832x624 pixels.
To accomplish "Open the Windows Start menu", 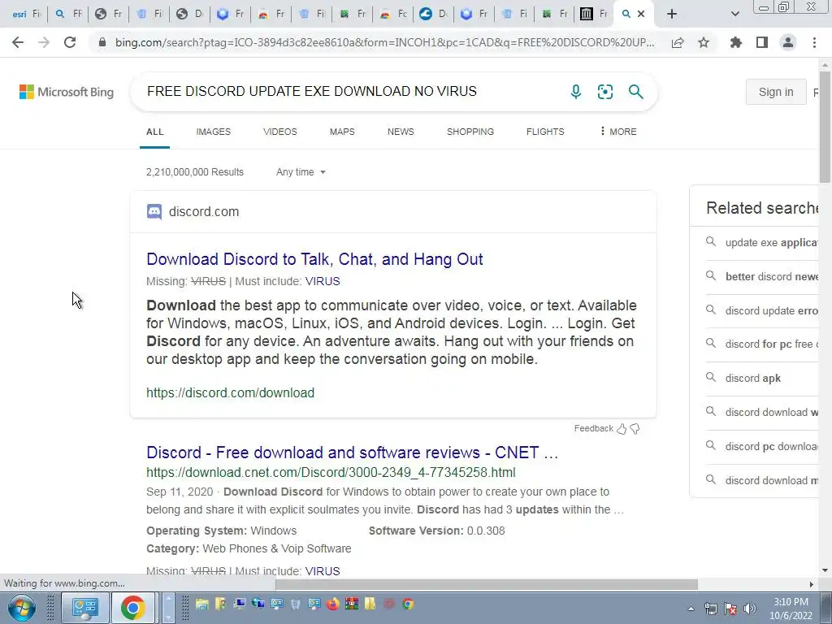I will click(x=21, y=608).
